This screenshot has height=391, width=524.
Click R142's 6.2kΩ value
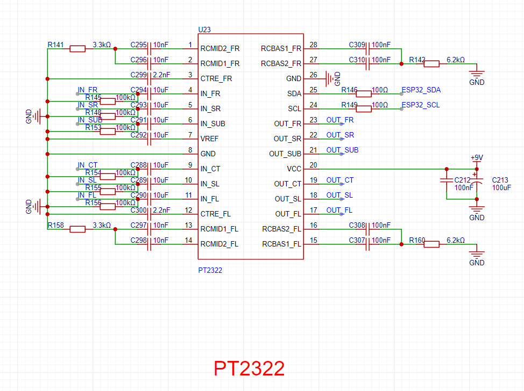tap(456, 60)
